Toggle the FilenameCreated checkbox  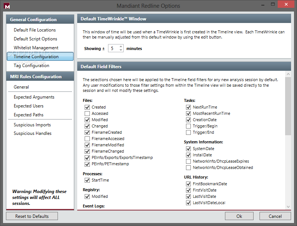(87, 132)
